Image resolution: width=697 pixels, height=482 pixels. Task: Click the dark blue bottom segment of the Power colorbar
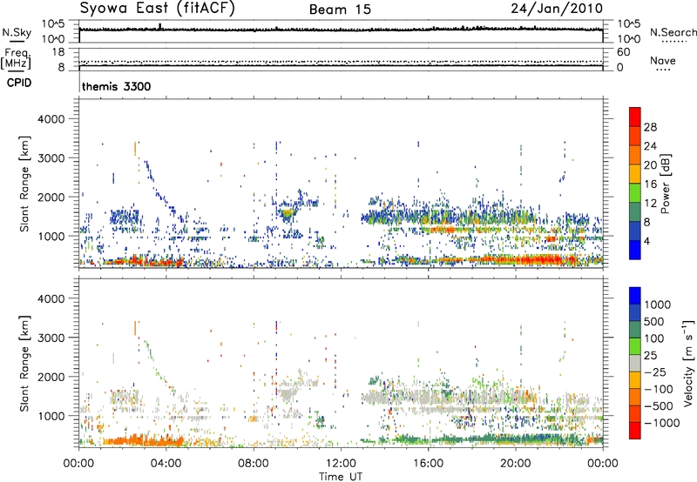coord(635,250)
